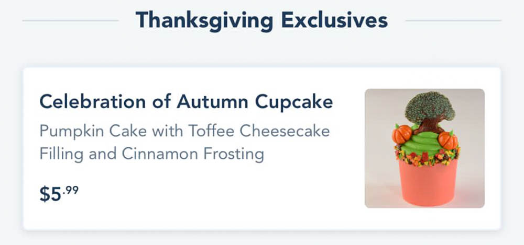This screenshot has height=245, width=524.
Task: Click the divider line right of the heading
Action: point(453,21)
